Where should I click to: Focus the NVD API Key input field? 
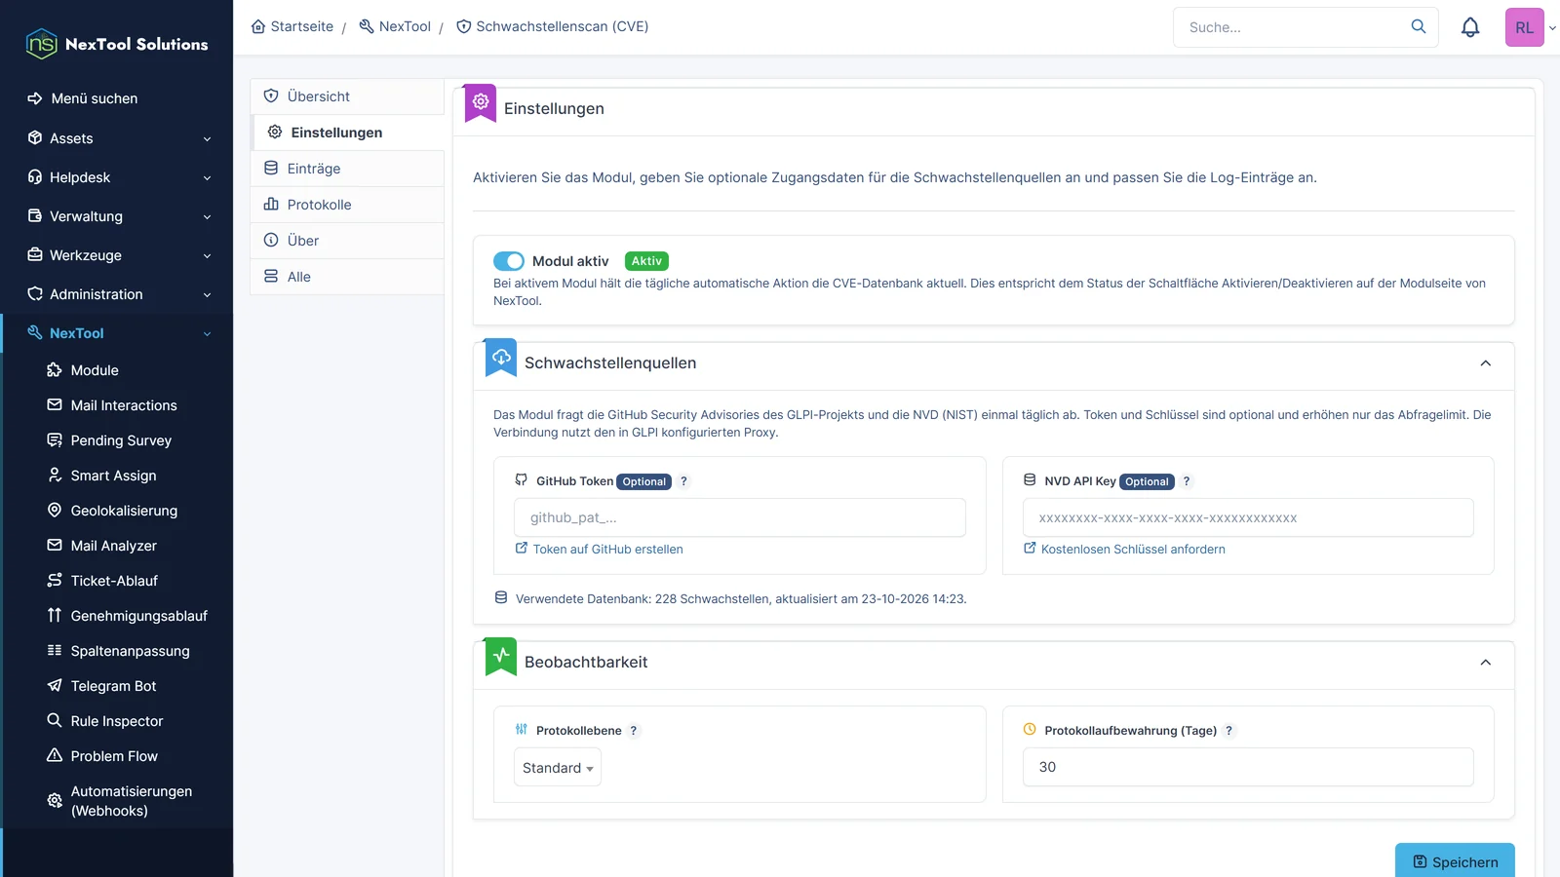pyautogui.click(x=1248, y=517)
